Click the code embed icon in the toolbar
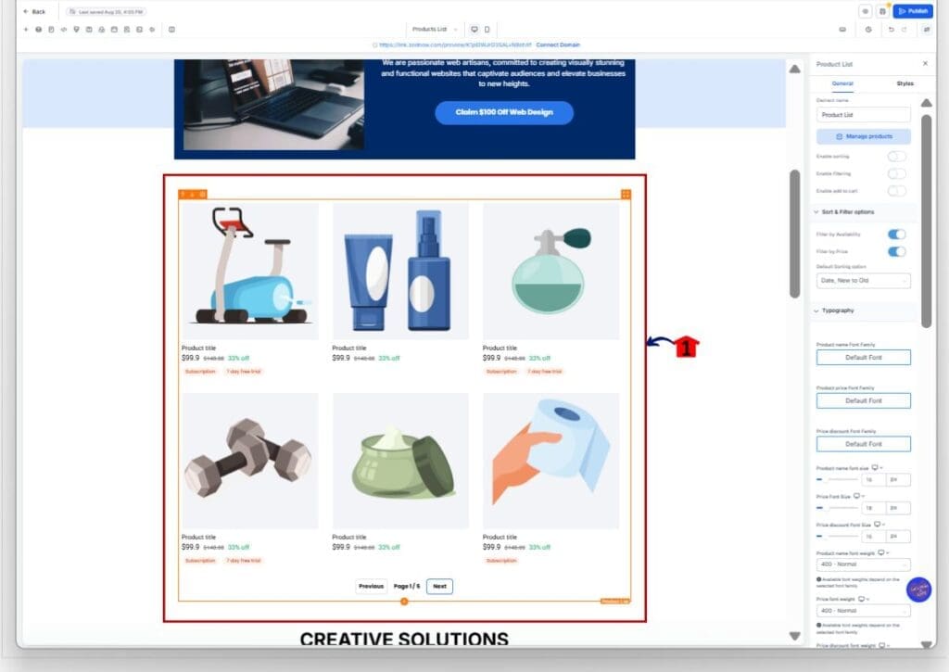 point(64,29)
